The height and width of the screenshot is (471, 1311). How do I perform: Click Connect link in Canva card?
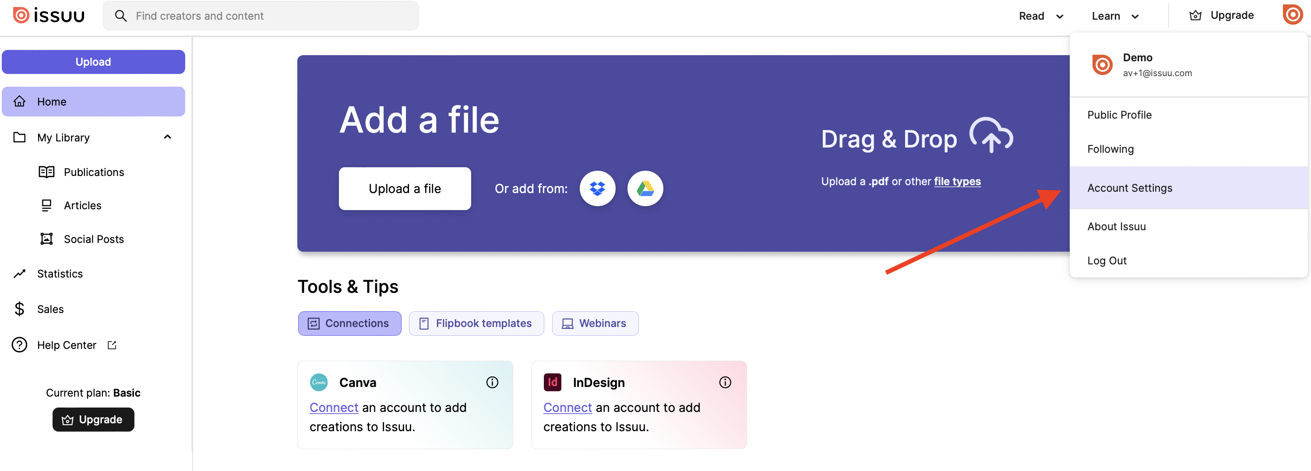click(x=334, y=408)
